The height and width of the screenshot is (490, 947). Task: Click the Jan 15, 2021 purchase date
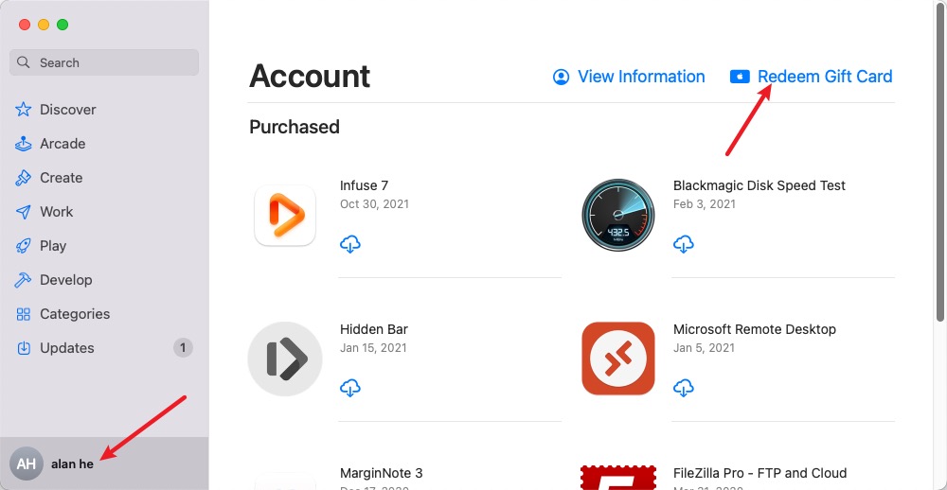373,347
